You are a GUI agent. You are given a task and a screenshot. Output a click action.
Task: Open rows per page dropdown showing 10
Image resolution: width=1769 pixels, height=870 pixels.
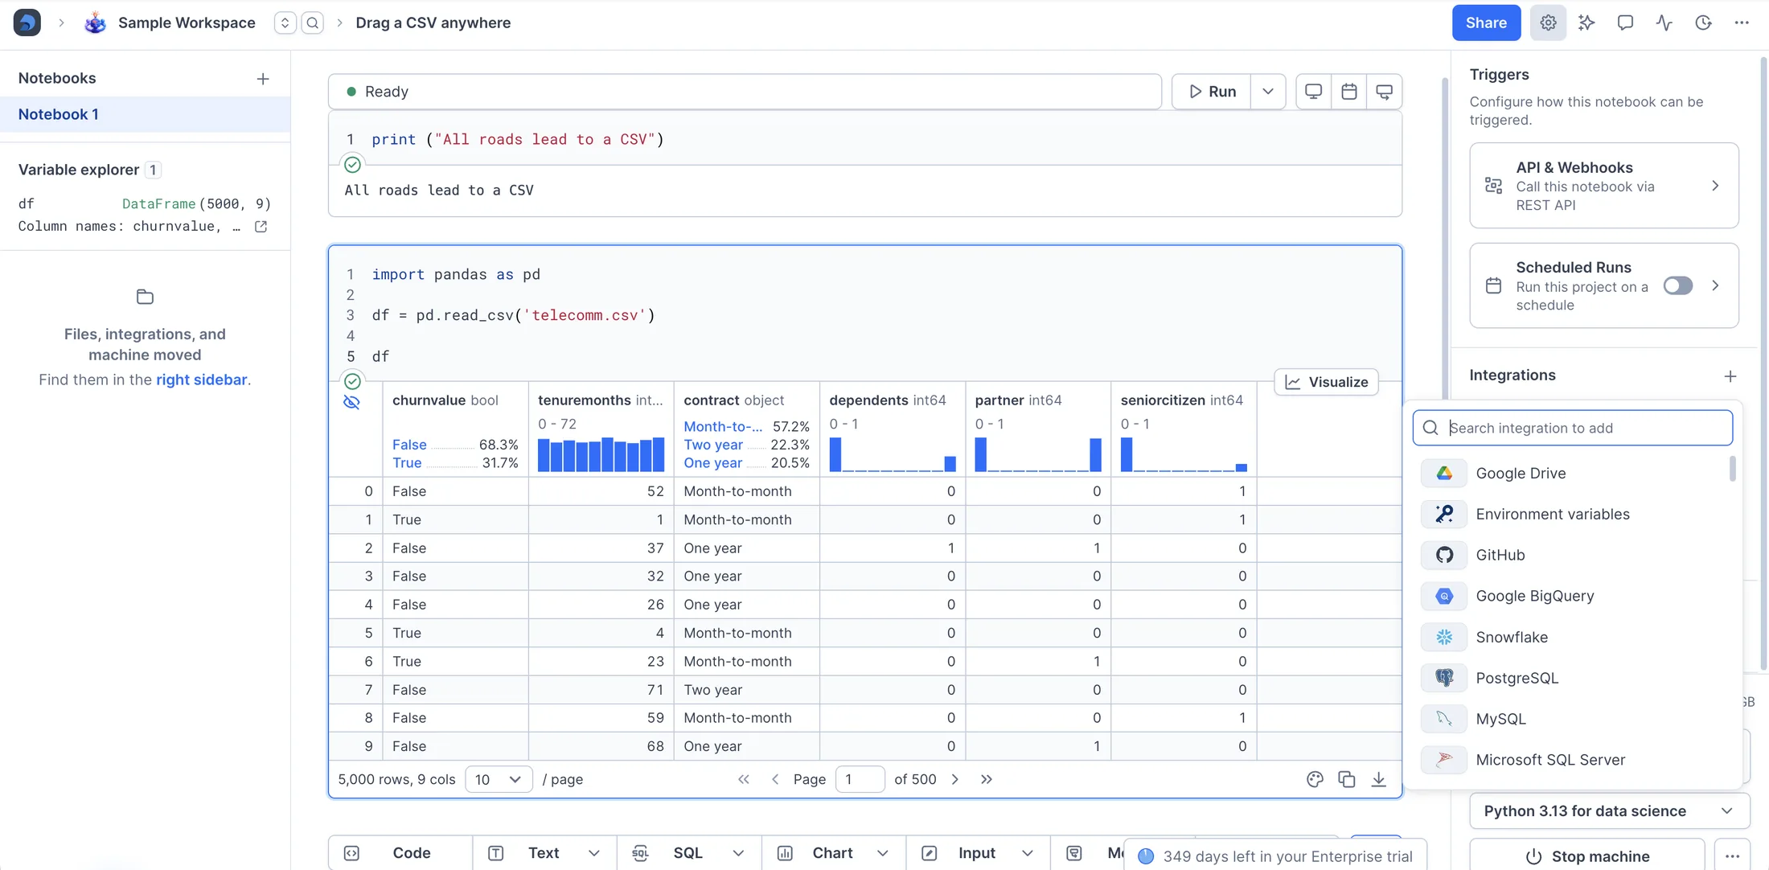[499, 779]
